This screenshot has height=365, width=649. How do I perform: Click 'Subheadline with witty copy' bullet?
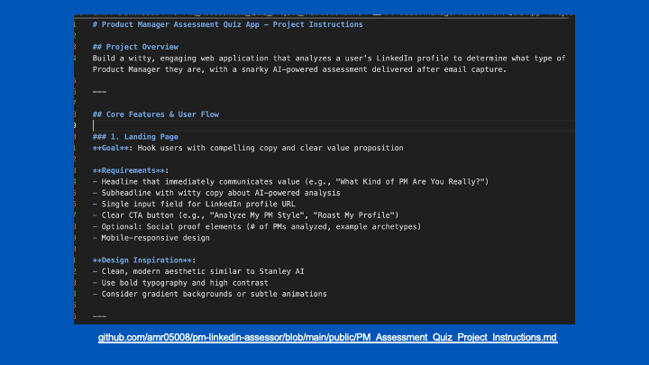click(216, 193)
